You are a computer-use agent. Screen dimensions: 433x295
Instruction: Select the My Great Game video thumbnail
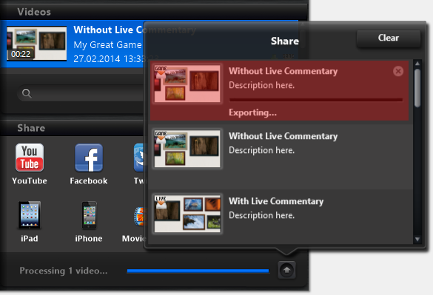pyautogui.click(x=36, y=43)
